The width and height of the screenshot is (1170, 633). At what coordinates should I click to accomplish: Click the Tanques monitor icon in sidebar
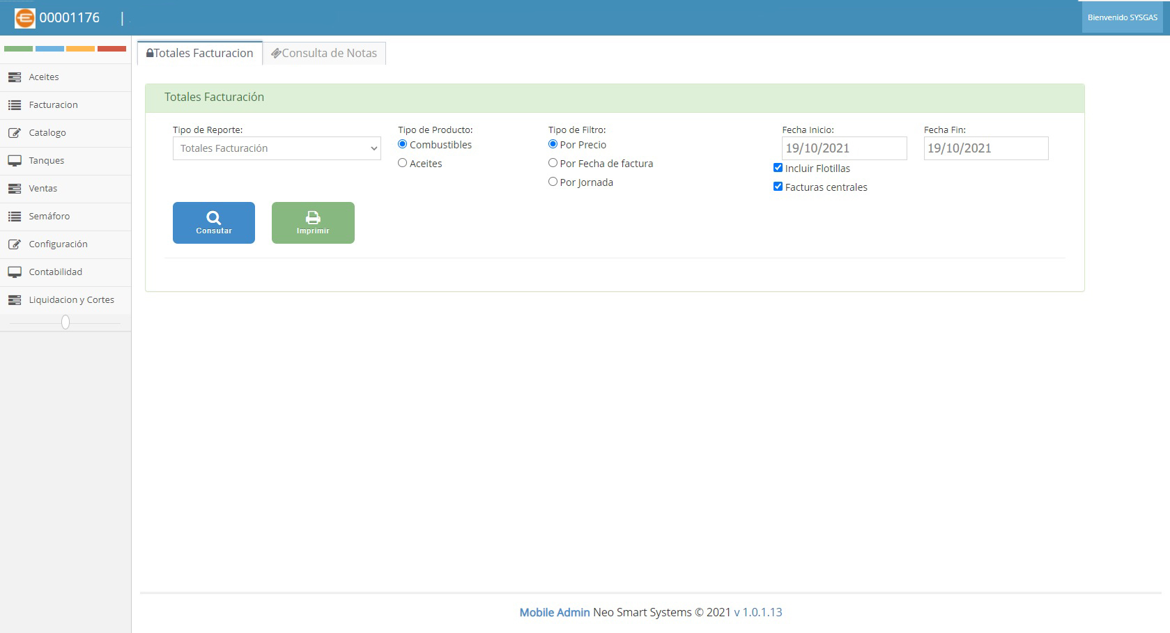(15, 161)
